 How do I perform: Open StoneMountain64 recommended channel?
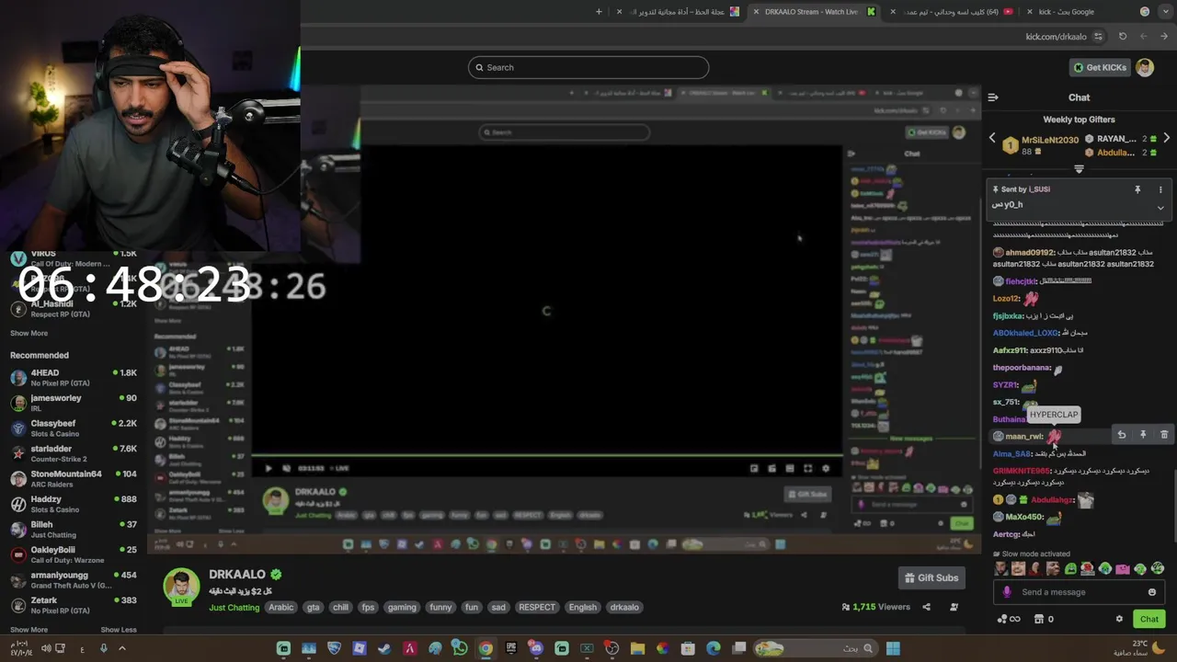[74, 478]
